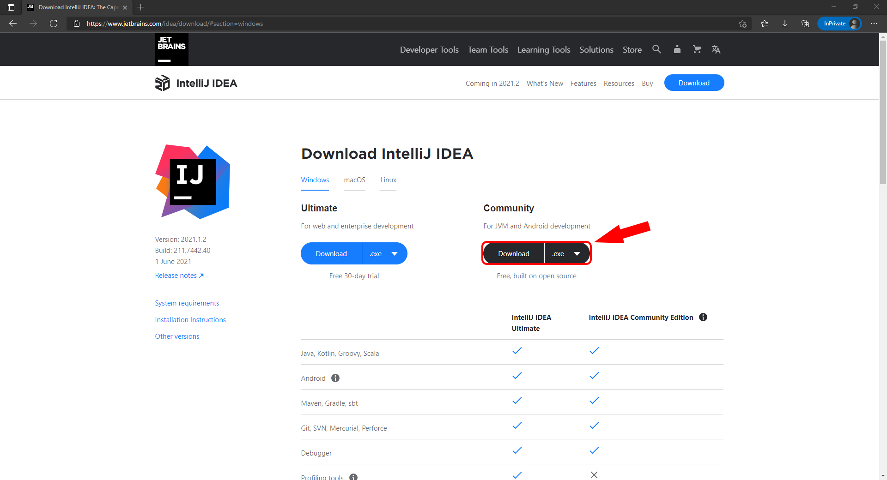Click the info icon next to Profiling tools

pos(353,477)
